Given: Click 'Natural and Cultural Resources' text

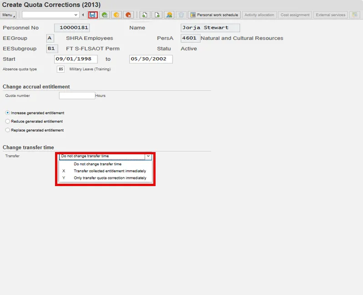Looking at the screenshot, I should coord(242,38).
